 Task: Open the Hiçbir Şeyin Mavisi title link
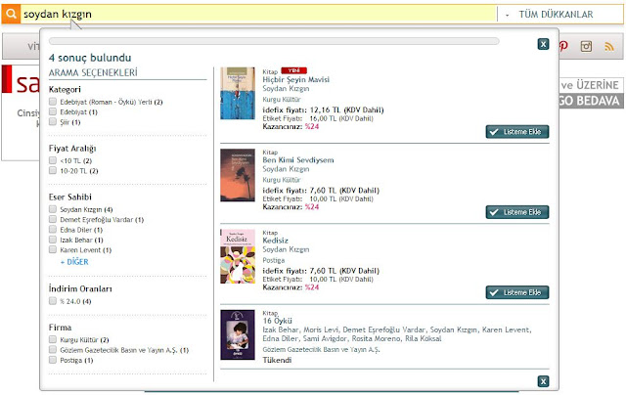(295, 80)
